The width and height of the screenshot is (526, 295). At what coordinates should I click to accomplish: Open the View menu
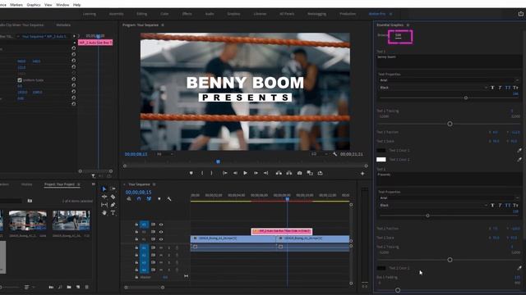(x=48, y=5)
